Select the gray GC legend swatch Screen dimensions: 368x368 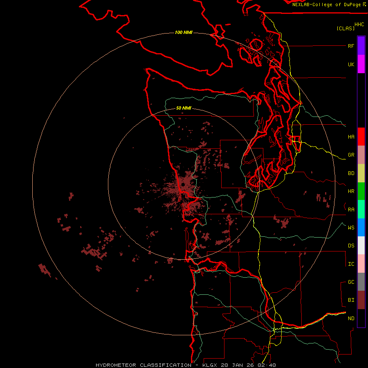click(x=361, y=282)
